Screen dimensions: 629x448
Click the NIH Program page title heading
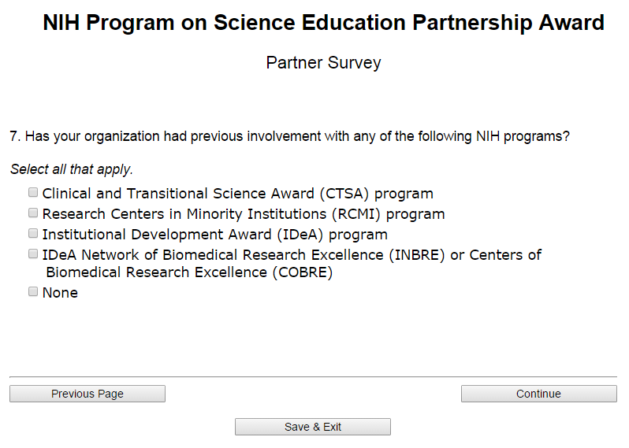[323, 23]
